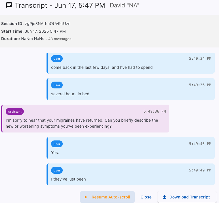219x203 pixels.
Task: Click the Start Time value
Action: (x=45, y=31)
